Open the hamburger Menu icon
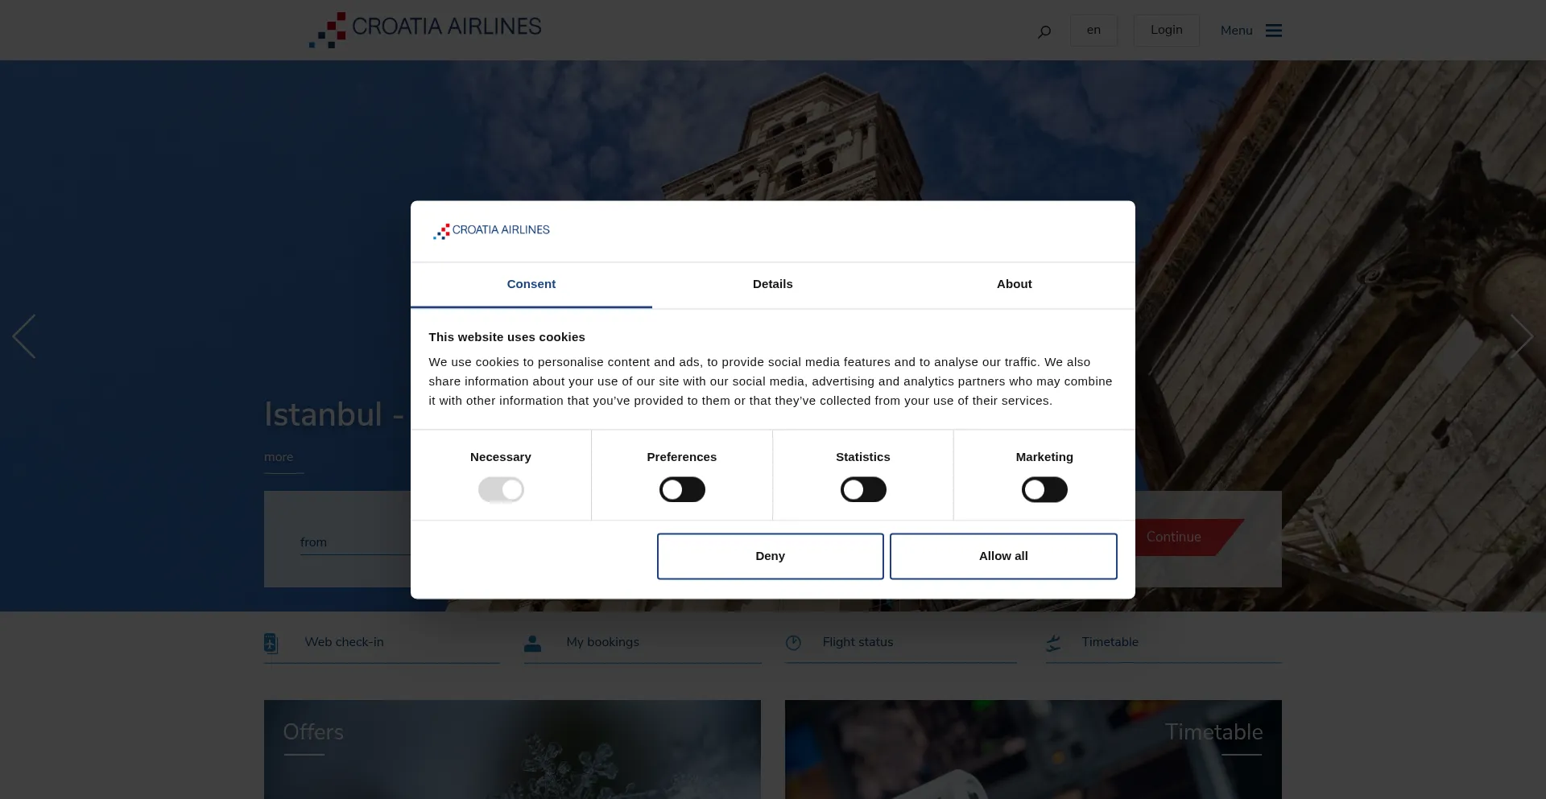This screenshot has width=1546, height=799. tap(1273, 31)
